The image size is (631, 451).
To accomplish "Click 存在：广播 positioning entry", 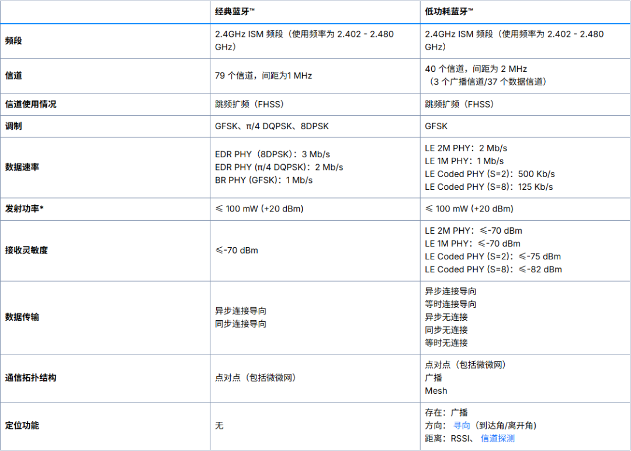I will [446, 413].
